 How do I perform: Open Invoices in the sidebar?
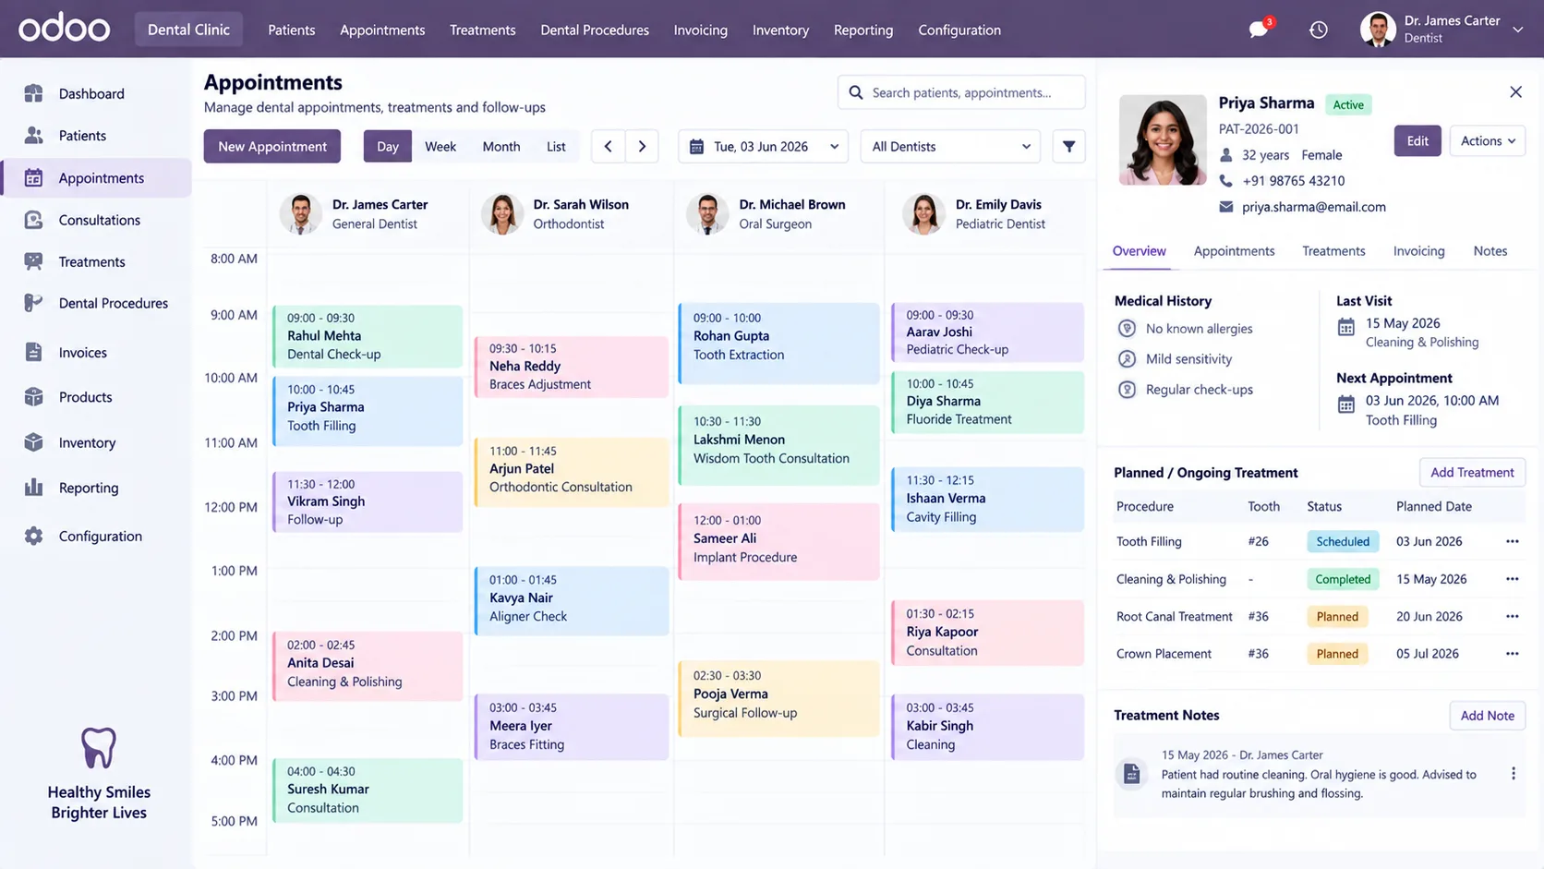(97, 352)
